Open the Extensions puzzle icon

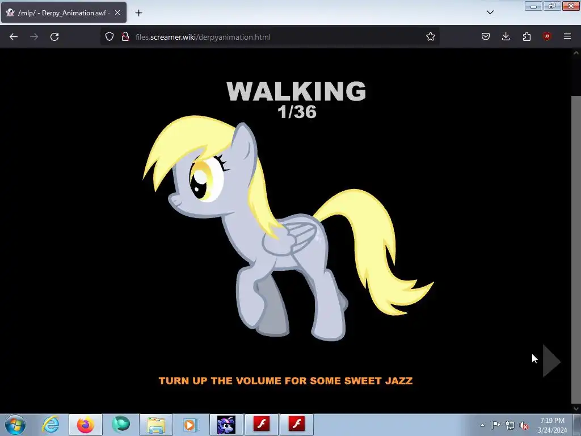pos(527,36)
